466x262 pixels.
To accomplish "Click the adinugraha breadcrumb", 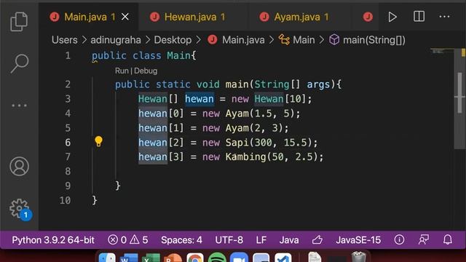I will (x=116, y=40).
